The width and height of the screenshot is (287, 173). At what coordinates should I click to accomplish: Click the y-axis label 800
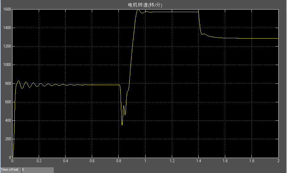[8, 83]
